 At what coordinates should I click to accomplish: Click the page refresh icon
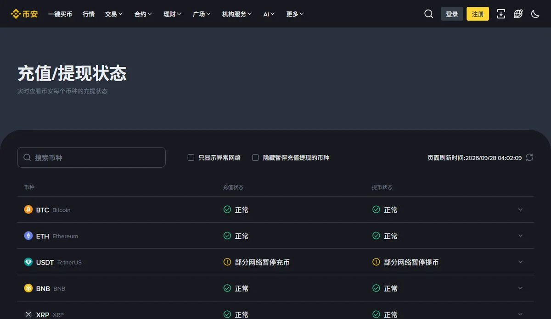pos(529,157)
